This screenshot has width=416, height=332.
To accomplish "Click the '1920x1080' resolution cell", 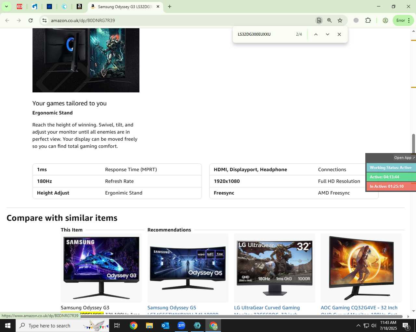I will [x=227, y=181].
